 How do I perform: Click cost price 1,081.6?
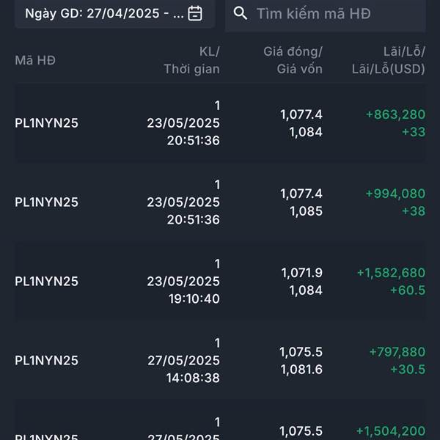301,370
